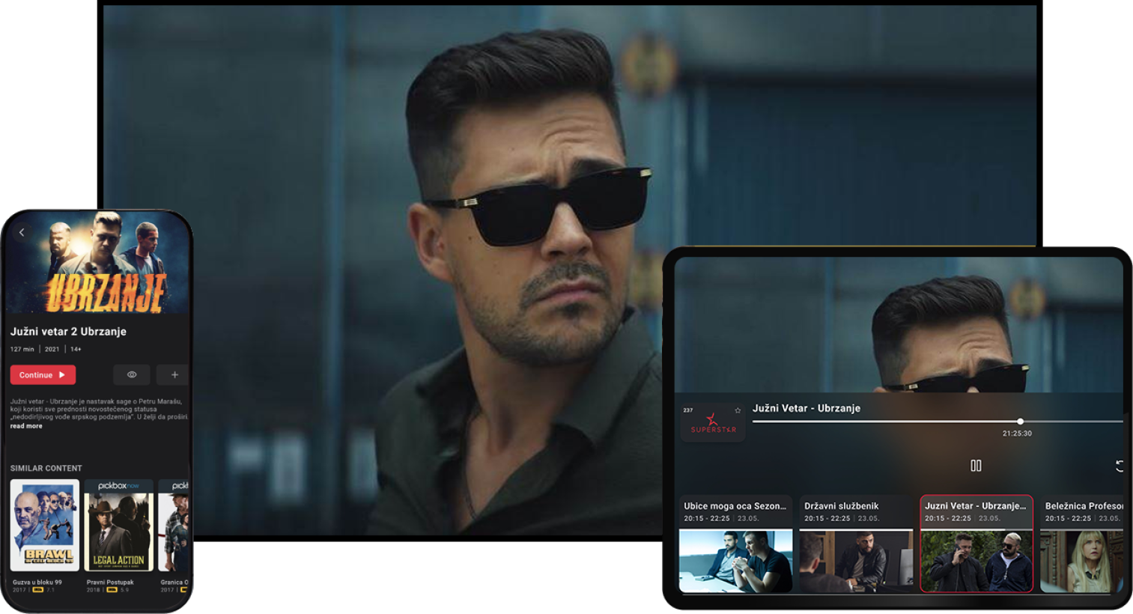Select the Pravni Postupak title text
1133x614 pixels.
point(110,582)
